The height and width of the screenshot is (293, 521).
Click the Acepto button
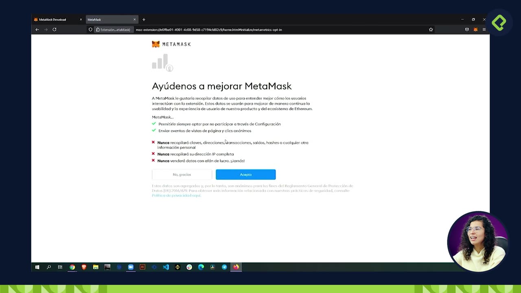(x=245, y=175)
